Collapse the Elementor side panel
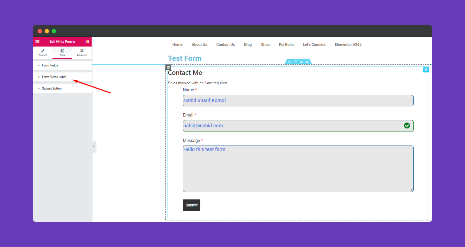Viewport: 465px width, 247px height. [x=93, y=146]
